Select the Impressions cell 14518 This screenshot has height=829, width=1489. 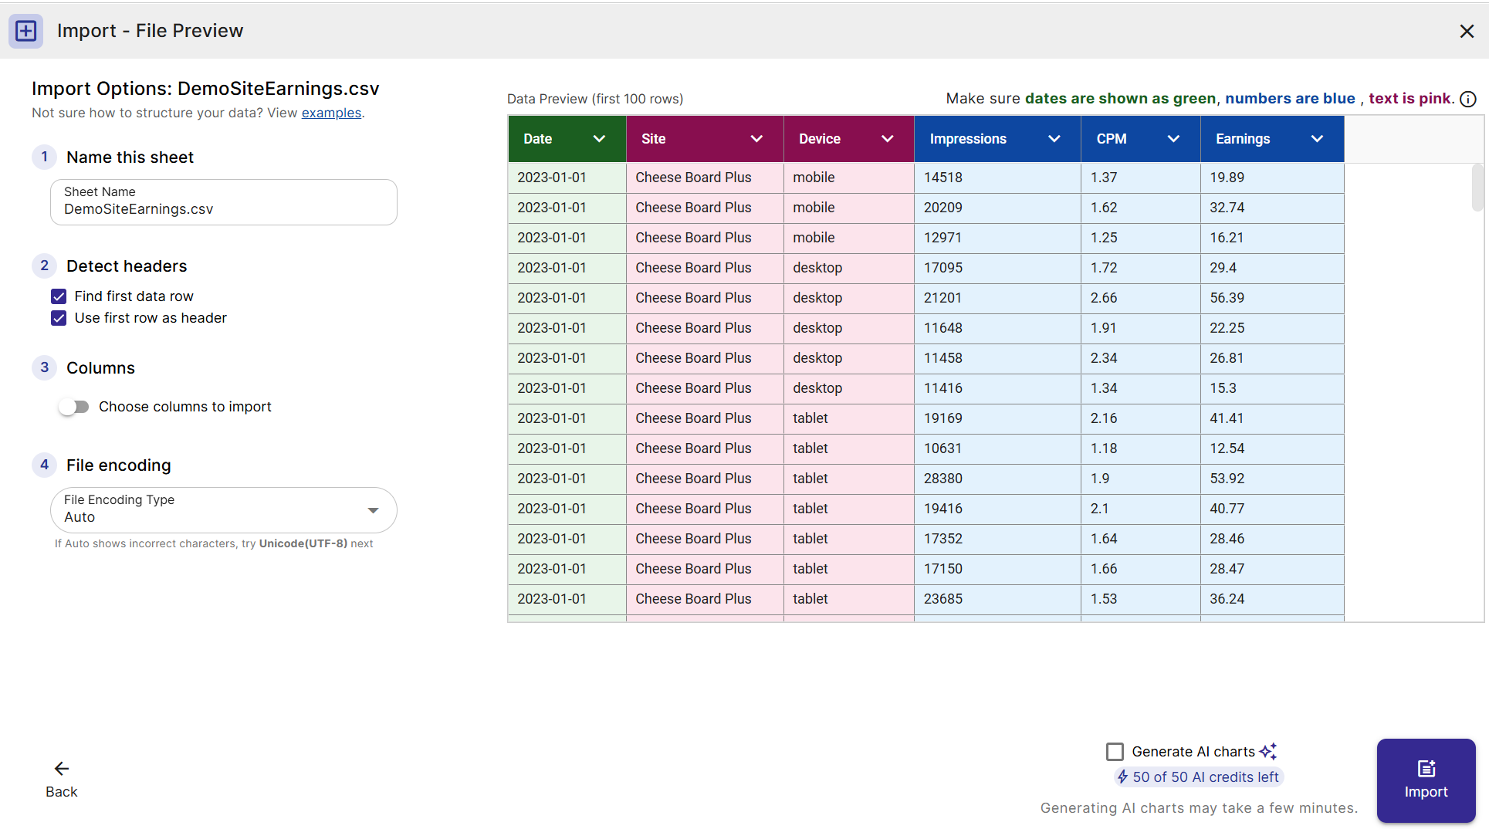point(997,178)
